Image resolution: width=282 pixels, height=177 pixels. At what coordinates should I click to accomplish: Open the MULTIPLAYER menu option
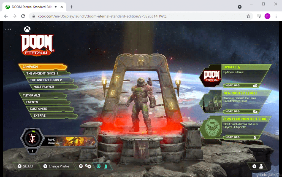(x=44, y=87)
